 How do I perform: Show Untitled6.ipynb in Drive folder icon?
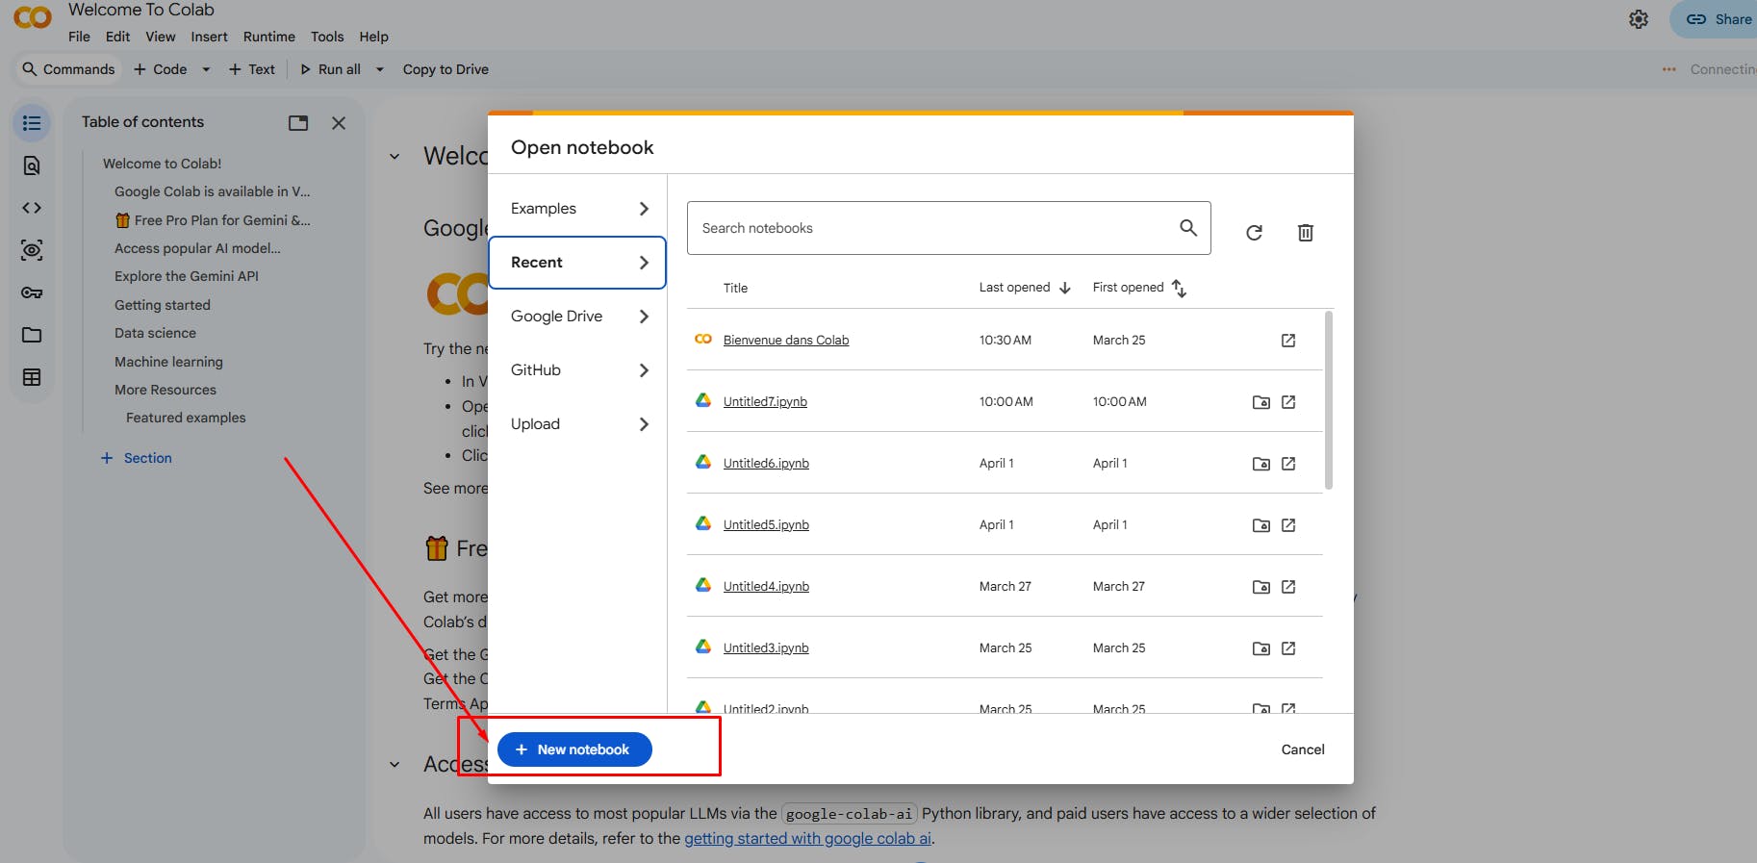point(1261,464)
